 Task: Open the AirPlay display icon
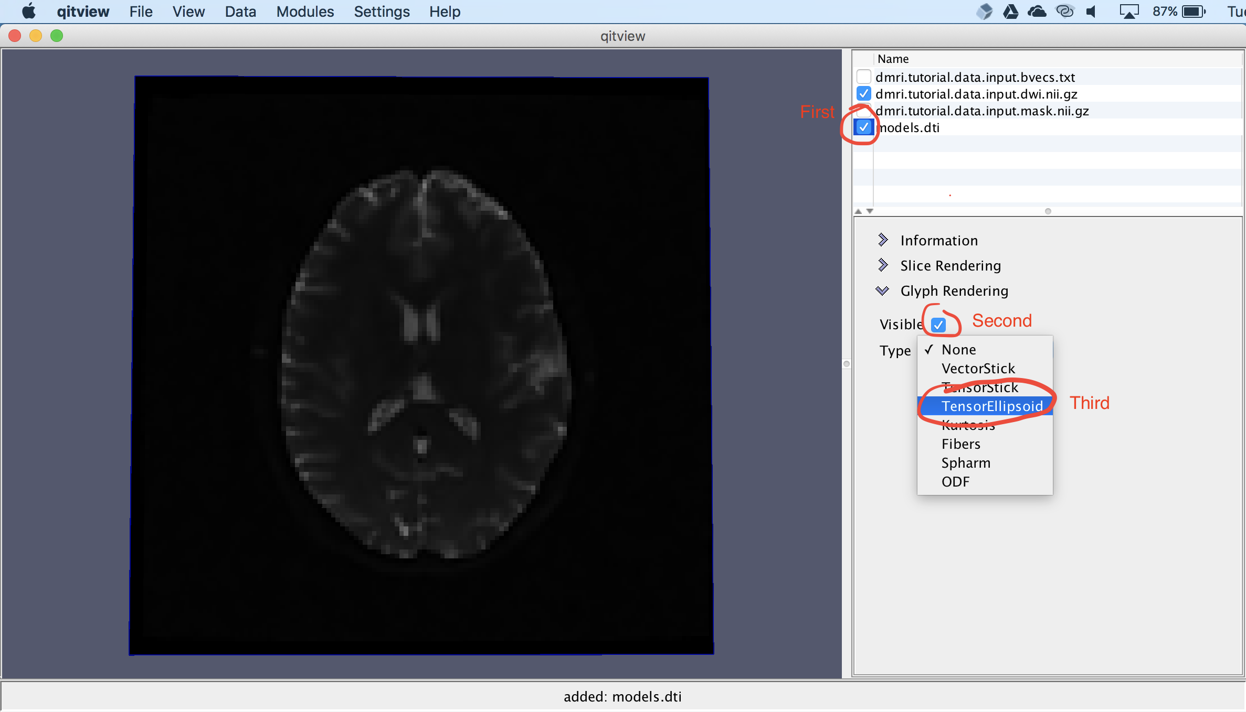tap(1129, 11)
